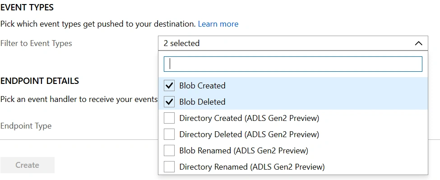The width and height of the screenshot is (440, 180).
Task: Click the Create button
Action: [x=27, y=165]
